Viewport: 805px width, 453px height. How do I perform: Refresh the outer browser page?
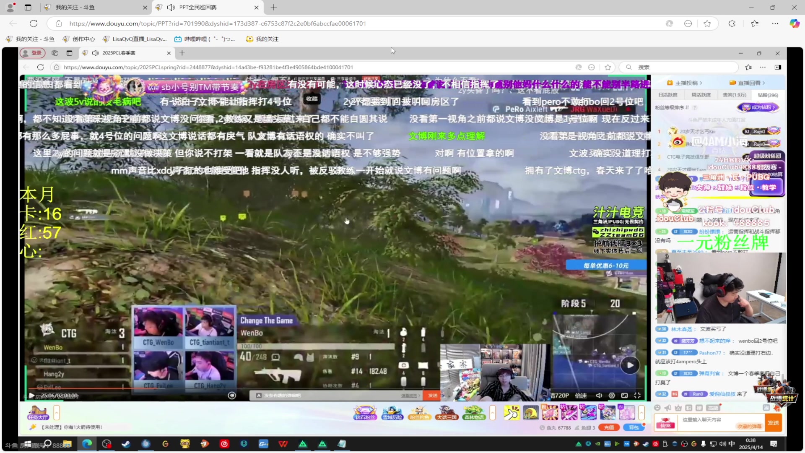click(x=34, y=23)
